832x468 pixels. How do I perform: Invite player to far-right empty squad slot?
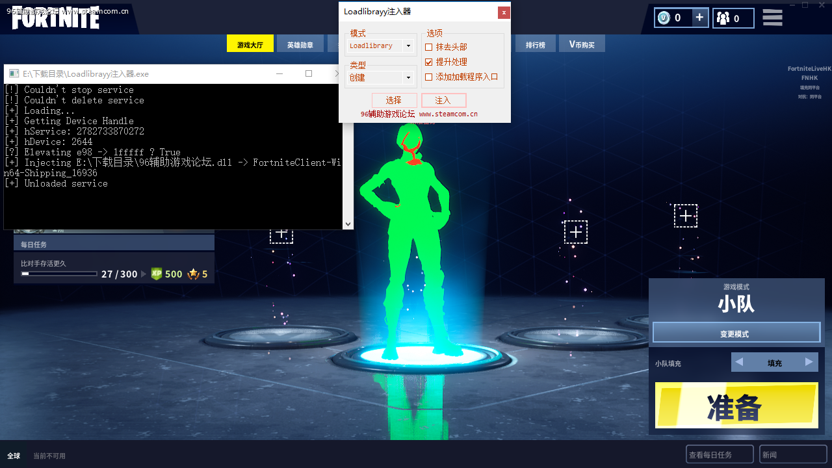pos(686,216)
